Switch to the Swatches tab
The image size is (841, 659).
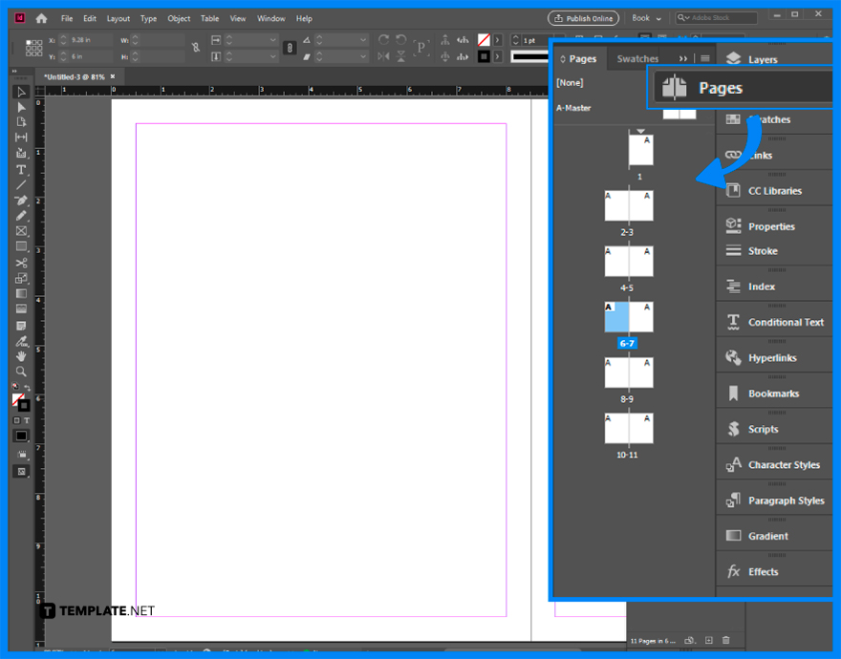click(x=636, y=58)
